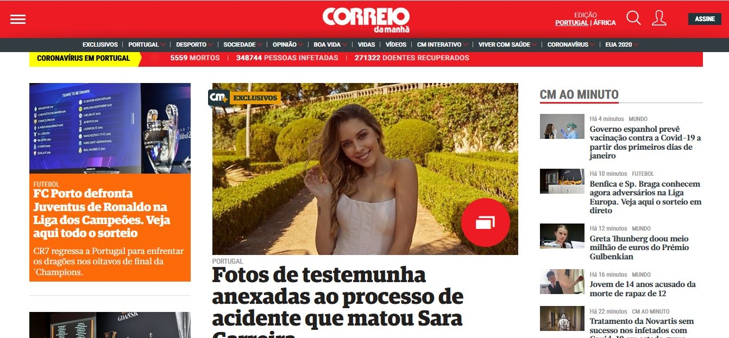Click the Assine subscribe button
The width and height of the screenshot is (729, 338).
pos(705,19)
